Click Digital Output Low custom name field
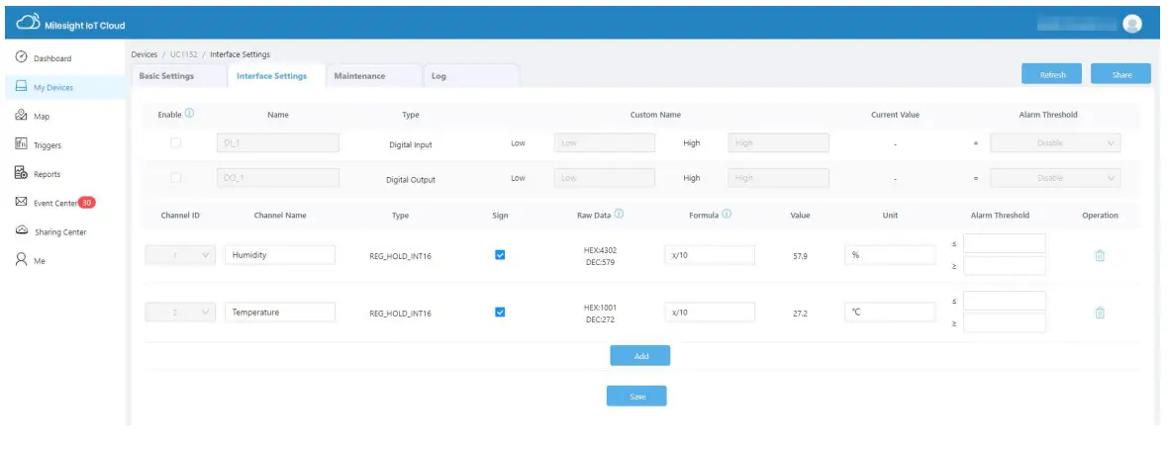 605,178
